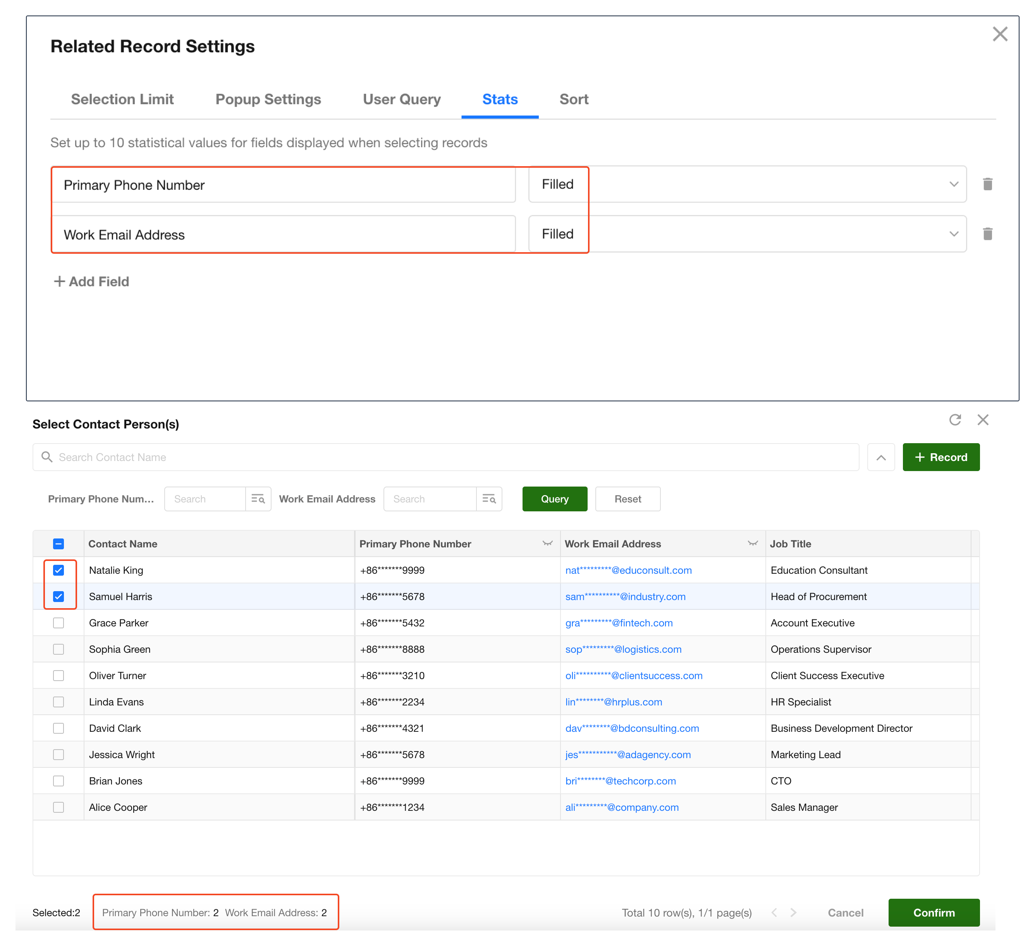The width and height of the screenshot is (1035, 946).
Task: Open filter icon for Work Email search
Action: (x=489, y=499)
